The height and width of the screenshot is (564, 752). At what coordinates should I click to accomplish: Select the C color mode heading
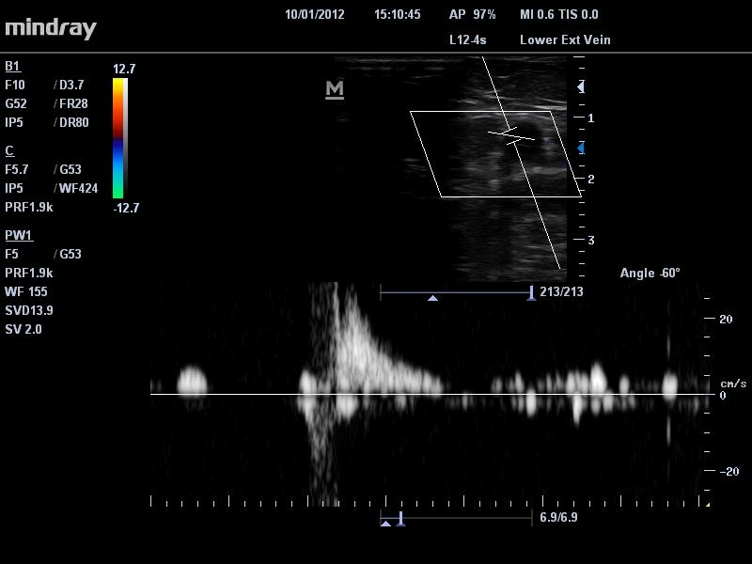coord(9,150)
